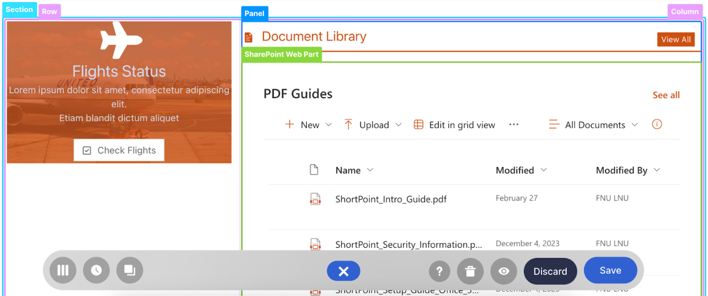
Task: Expand the Modified By column dropdown
Action: point(657,170)
